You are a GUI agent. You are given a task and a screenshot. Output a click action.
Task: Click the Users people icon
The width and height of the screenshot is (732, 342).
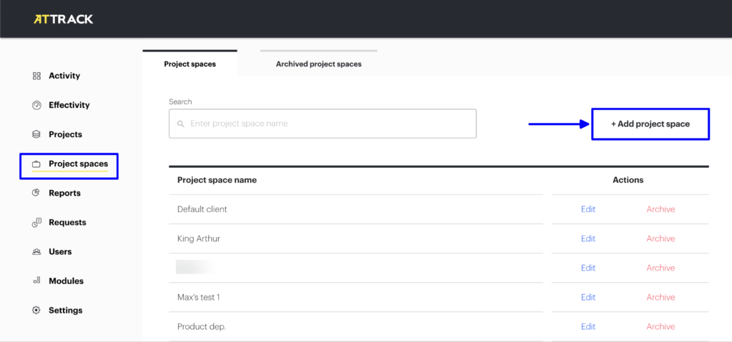[36, 251]
